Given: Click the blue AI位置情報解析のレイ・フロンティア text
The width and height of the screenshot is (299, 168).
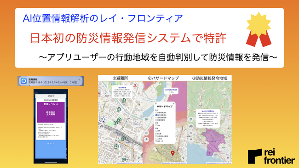Looking at the screenshot, I should pyautogui.click(x=103, y=18).
